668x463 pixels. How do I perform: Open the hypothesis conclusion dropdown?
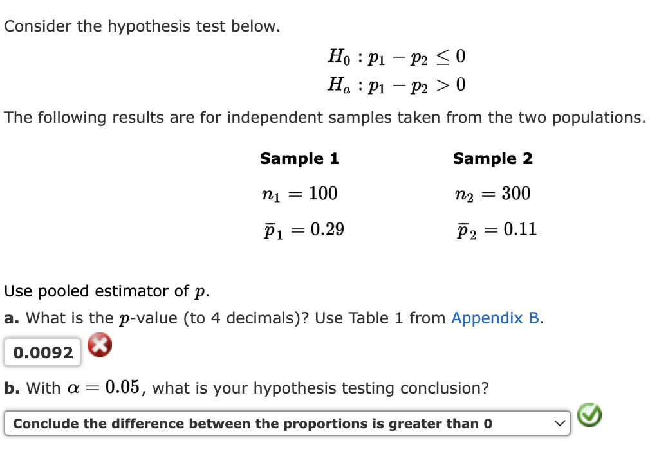pos(287,423)
